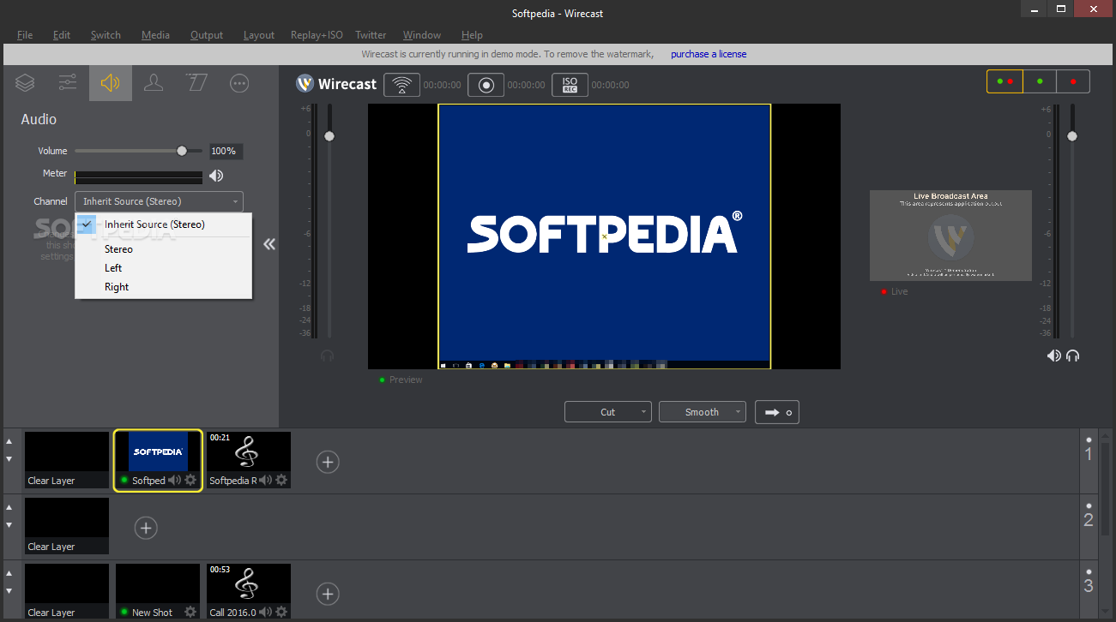Switch to preview-only layout view
Viewport: 1116px width, 622px height.
coord(1040,81)
